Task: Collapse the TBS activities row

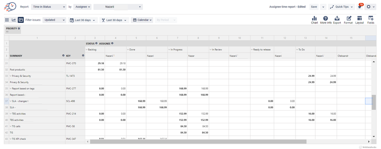Action: tap(11, 114)
